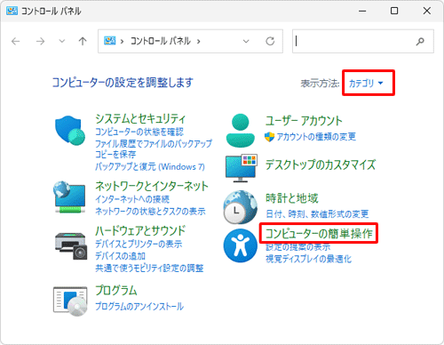This screenshot has width=444, height=345.
Task: Maximize the Control Panel window
Action: coord(394,11)
